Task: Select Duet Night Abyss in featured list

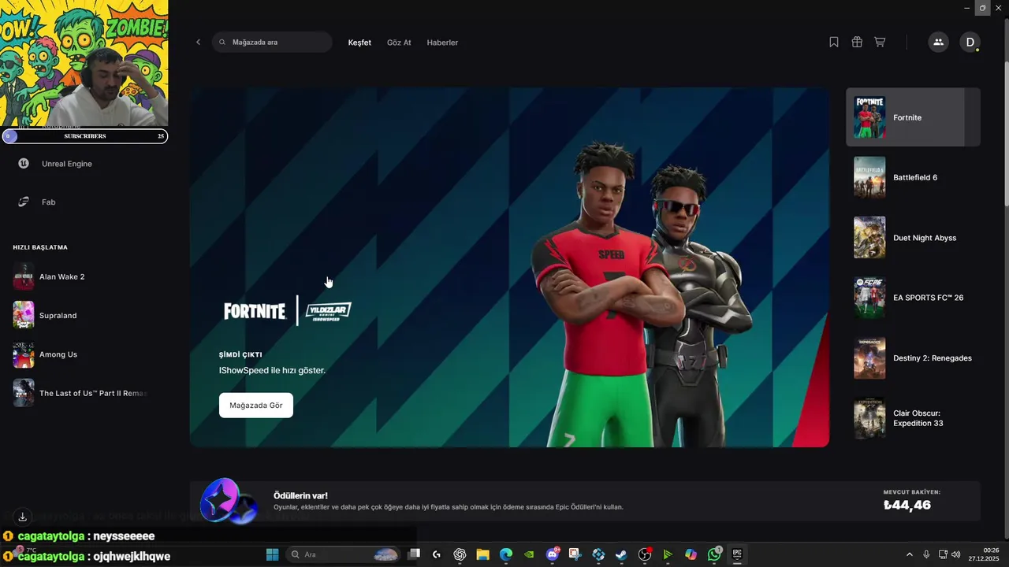Action: coord(913,238)
